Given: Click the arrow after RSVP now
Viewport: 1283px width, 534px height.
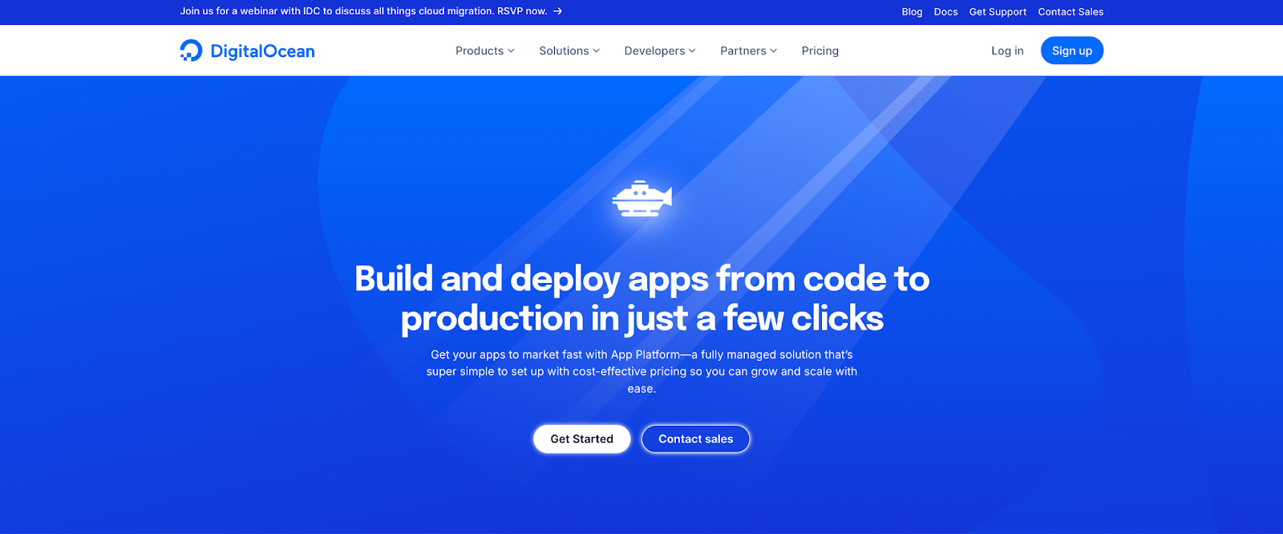Looking at the screenshot, I should coord(557,11).
